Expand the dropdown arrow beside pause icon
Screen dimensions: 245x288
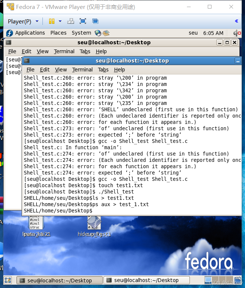pos(60,21)
